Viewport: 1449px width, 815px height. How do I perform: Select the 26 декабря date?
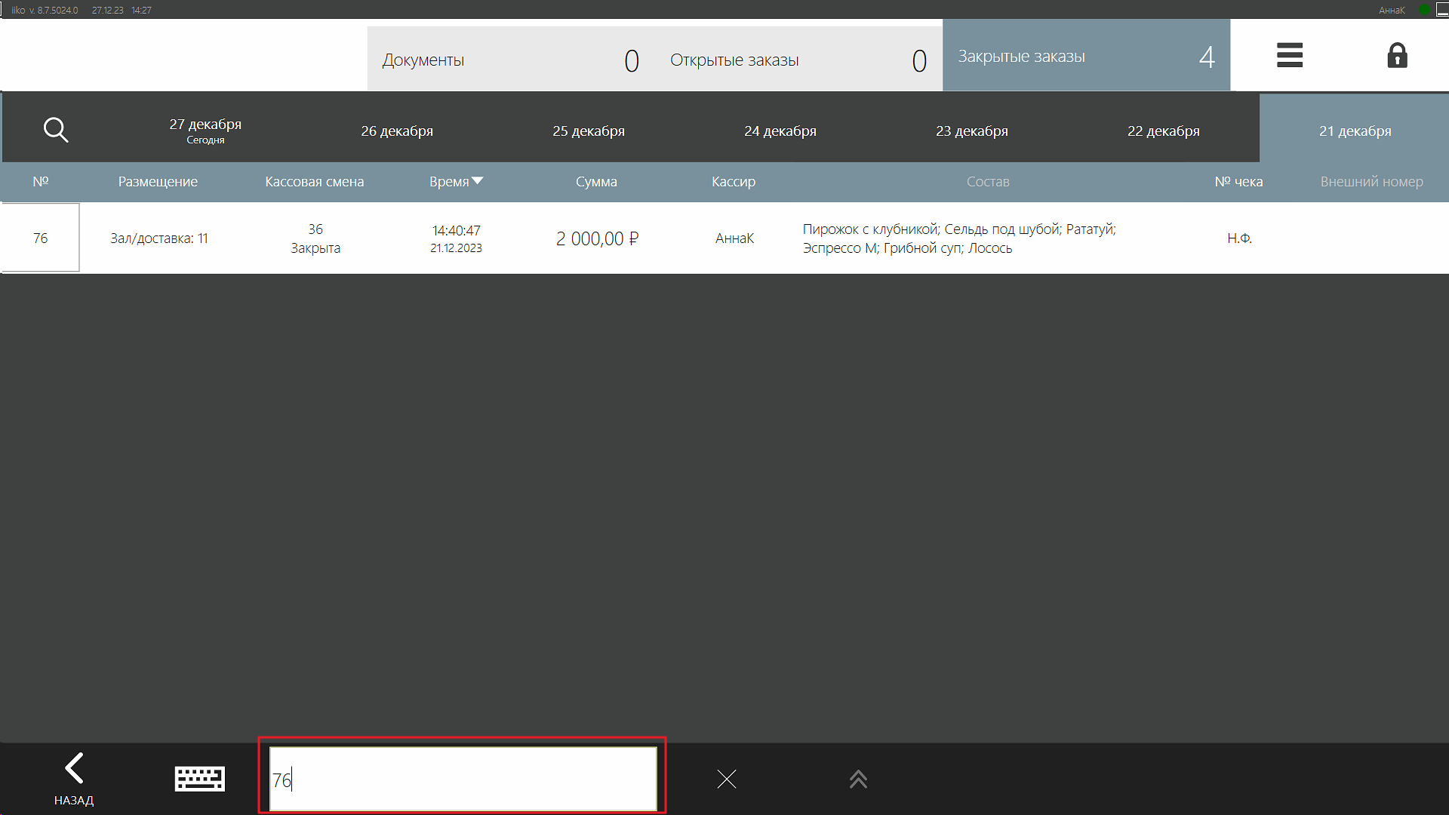(397, 131)
